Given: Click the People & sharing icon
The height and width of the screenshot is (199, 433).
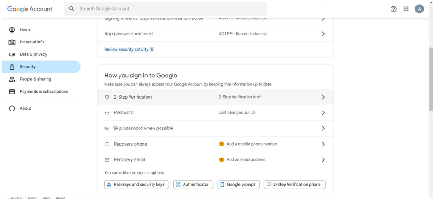Looking at the screenshot, I should (x=12, y=79).
